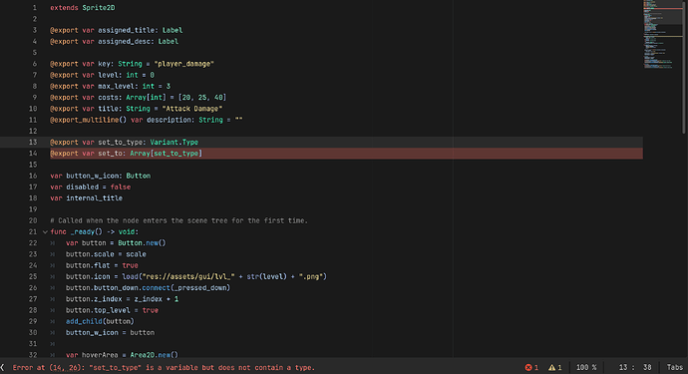Collapse the _ready() function fold arrow
The width and height of the screenshot is (688, 374).
pos(45,231)
